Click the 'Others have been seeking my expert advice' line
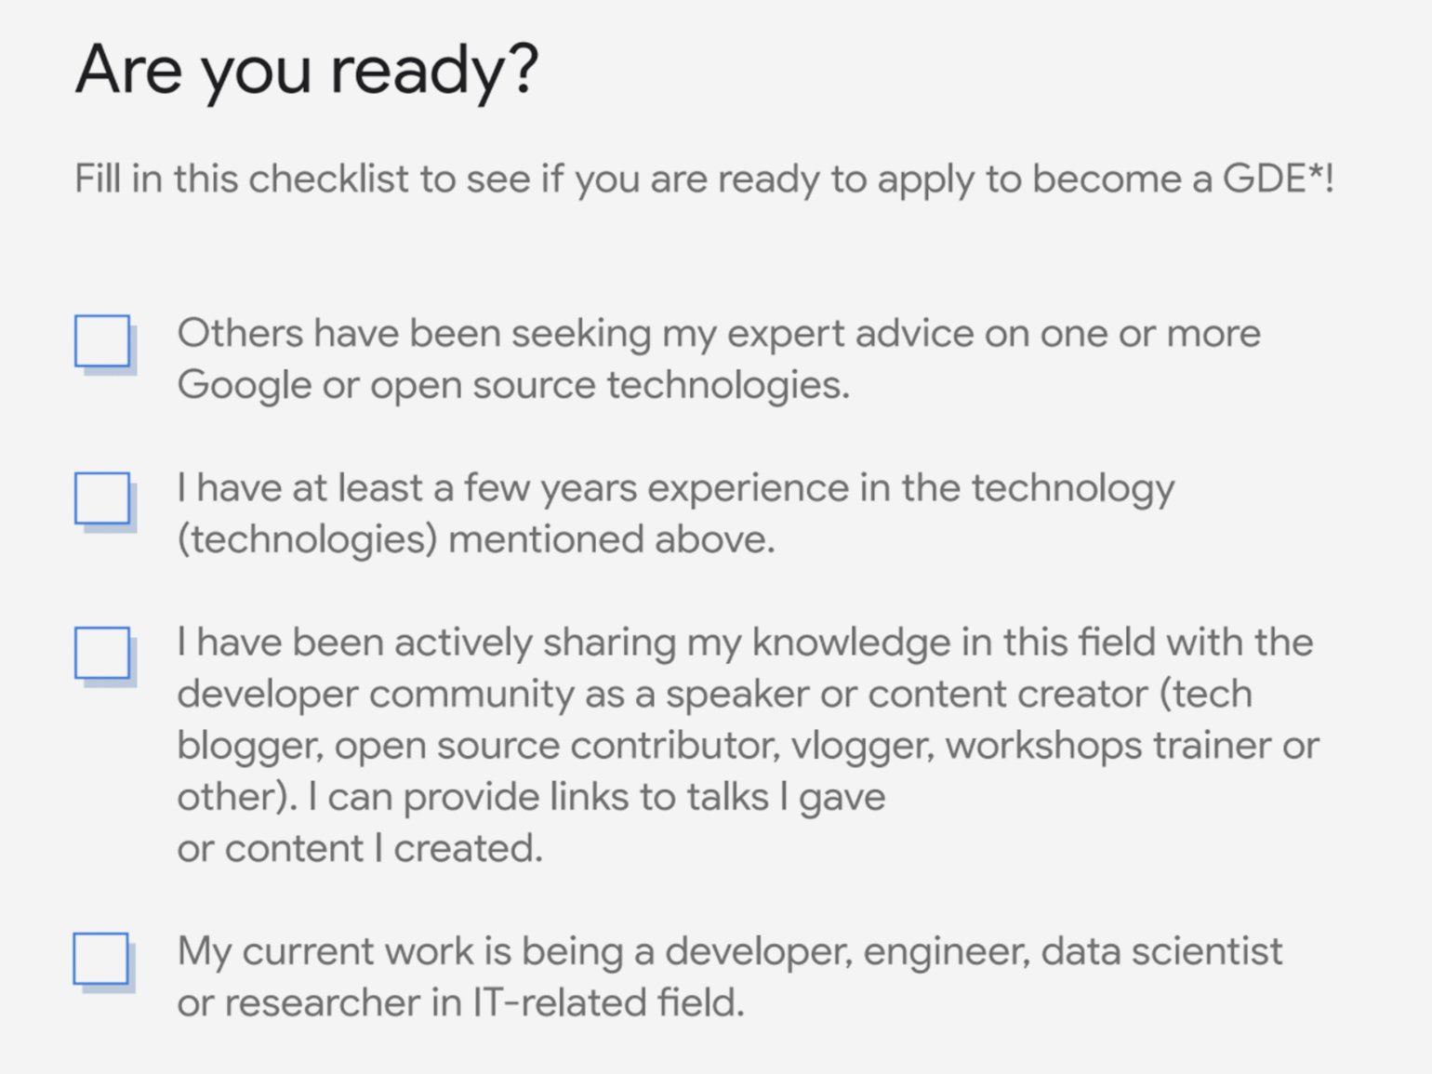 pyautogui.click(x=718, y=334)
